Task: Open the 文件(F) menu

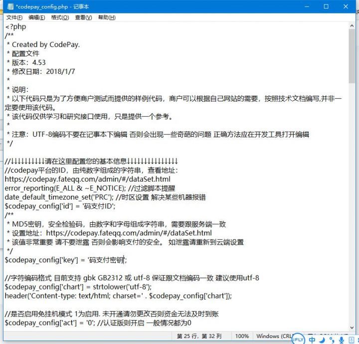Action: point(14,17)
